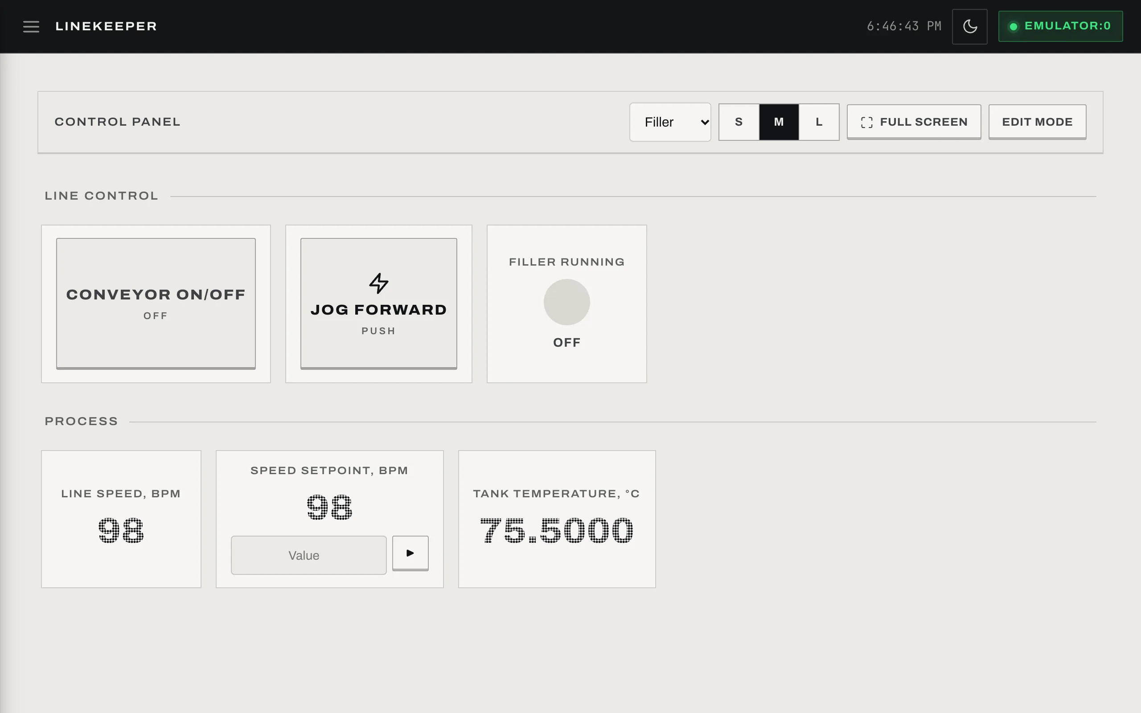Click the Filler Running OFF status text
The width and height of the screenshot is (1141, 713).
pyautogui.click(x=567, y=343)
